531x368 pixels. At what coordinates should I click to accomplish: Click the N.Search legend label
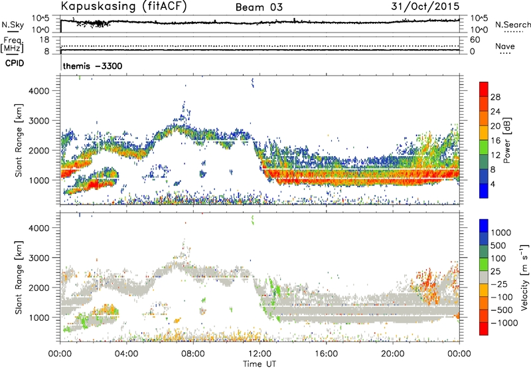coord(512,25)
